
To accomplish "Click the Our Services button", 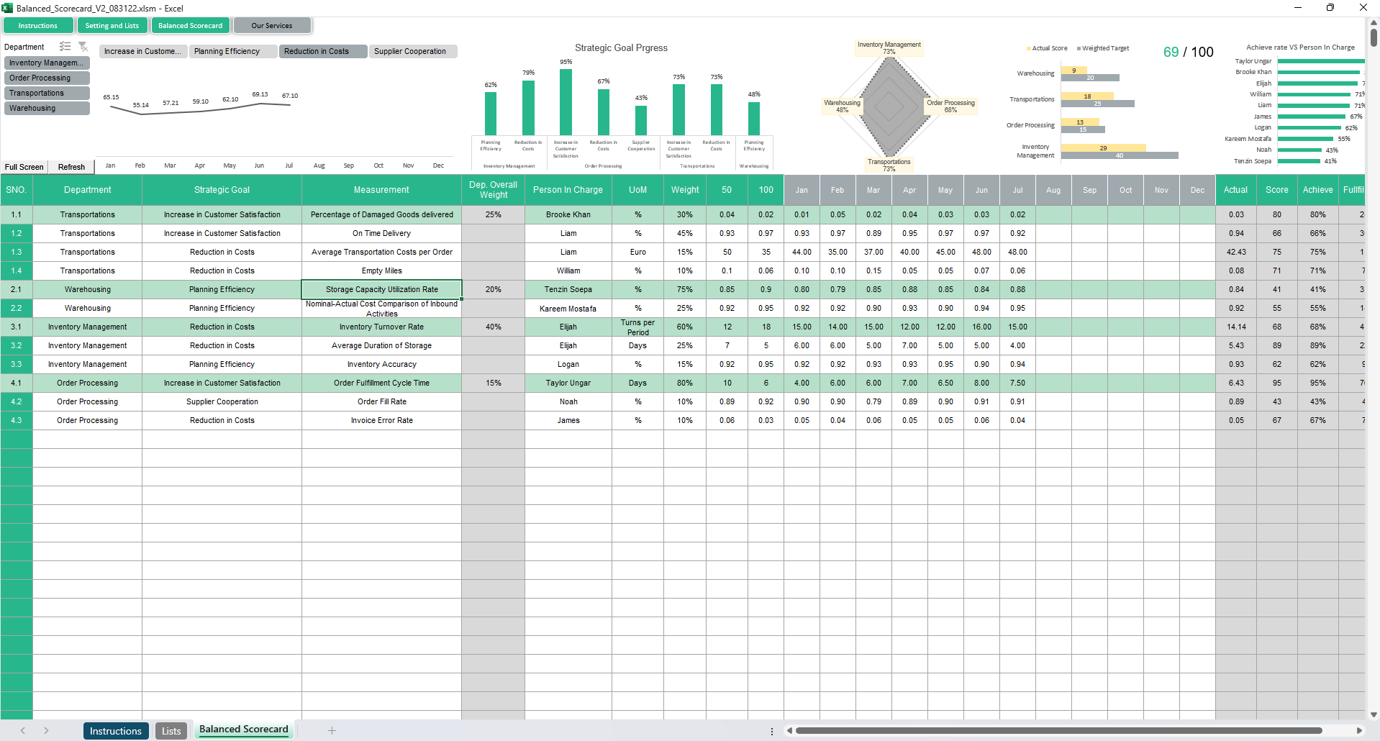I will [272, 26].
